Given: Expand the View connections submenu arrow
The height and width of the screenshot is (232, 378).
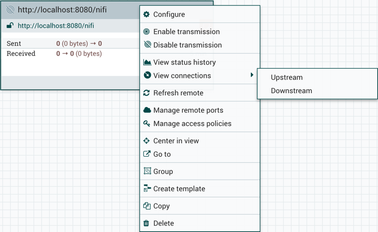Looking at the screenshot, I should coord(252,75).
